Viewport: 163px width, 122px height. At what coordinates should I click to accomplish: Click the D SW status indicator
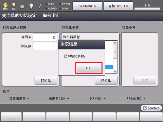coord(64,8)
